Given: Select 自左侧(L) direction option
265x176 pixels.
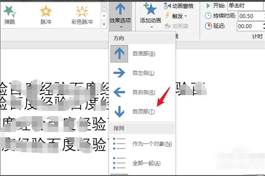Looking at the screenshot, I should [142, 73].
